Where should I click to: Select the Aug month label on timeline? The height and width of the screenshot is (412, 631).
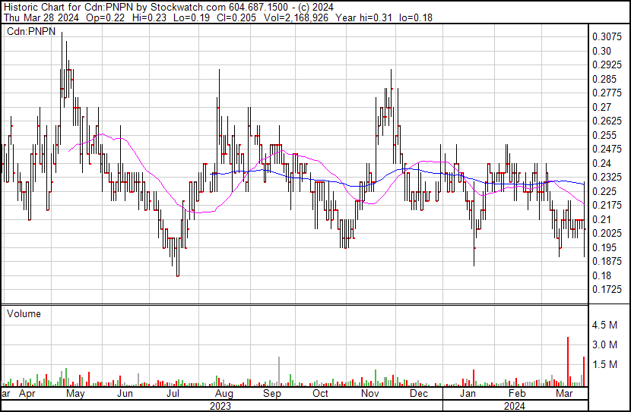coord(224,393)
